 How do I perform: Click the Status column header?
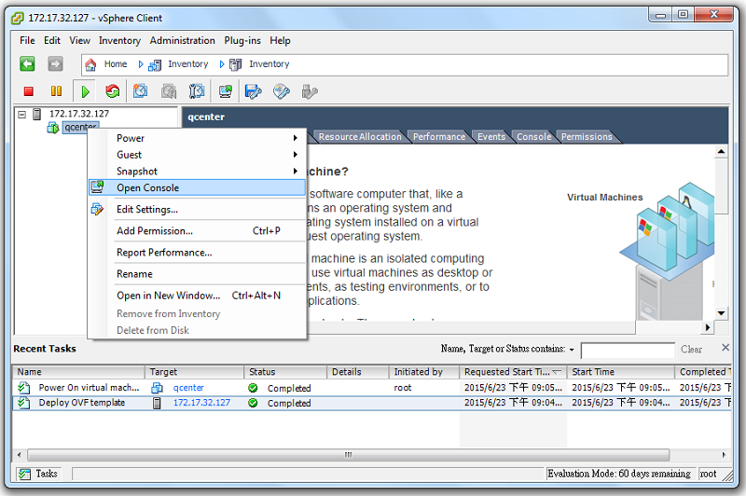285,372
